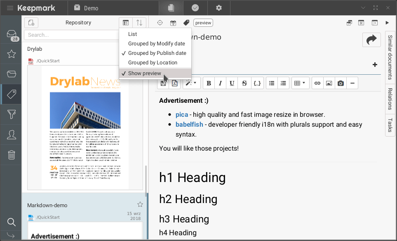Toggle favorite star on Markdown-demo item

(x=140, y=204)
